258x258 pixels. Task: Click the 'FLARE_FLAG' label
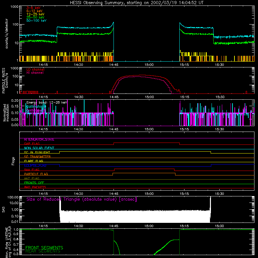click(x=34, y=161)
